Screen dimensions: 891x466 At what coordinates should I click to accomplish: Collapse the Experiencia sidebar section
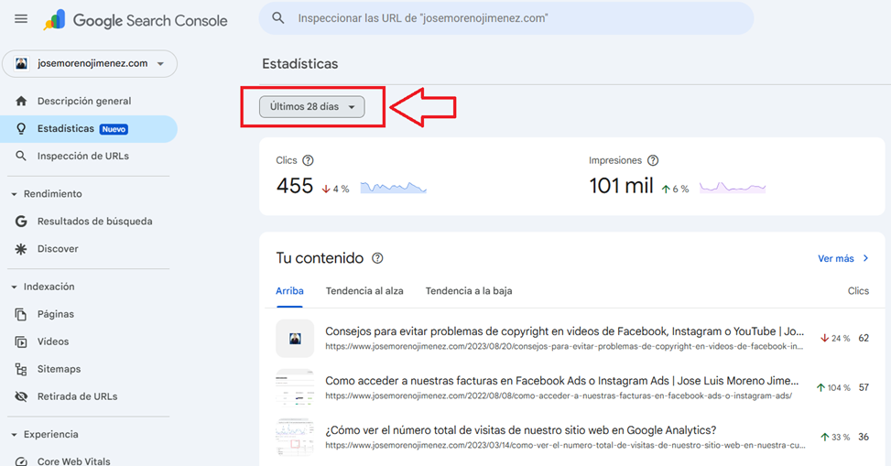pyautogui.click(x=15, y=435)
